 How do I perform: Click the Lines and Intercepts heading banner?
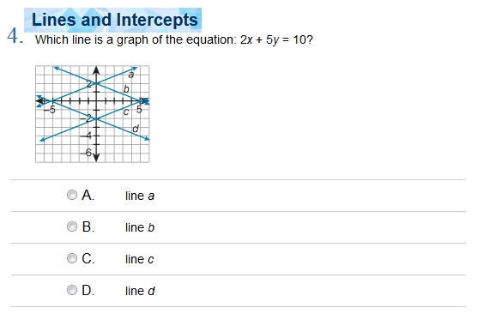click(113, 20)
